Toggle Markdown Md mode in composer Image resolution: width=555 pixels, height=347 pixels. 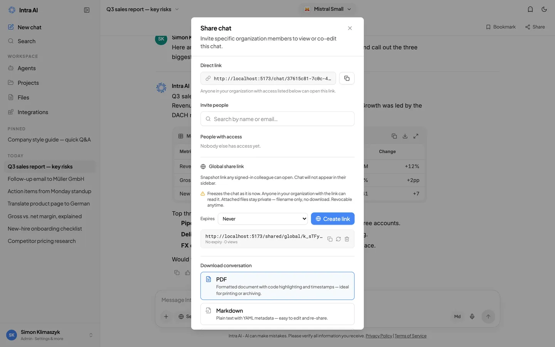click(457, 317)
